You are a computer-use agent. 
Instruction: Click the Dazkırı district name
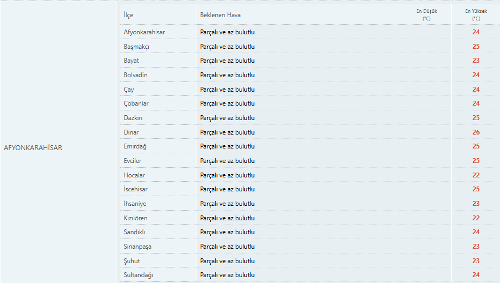coord(133,118)
